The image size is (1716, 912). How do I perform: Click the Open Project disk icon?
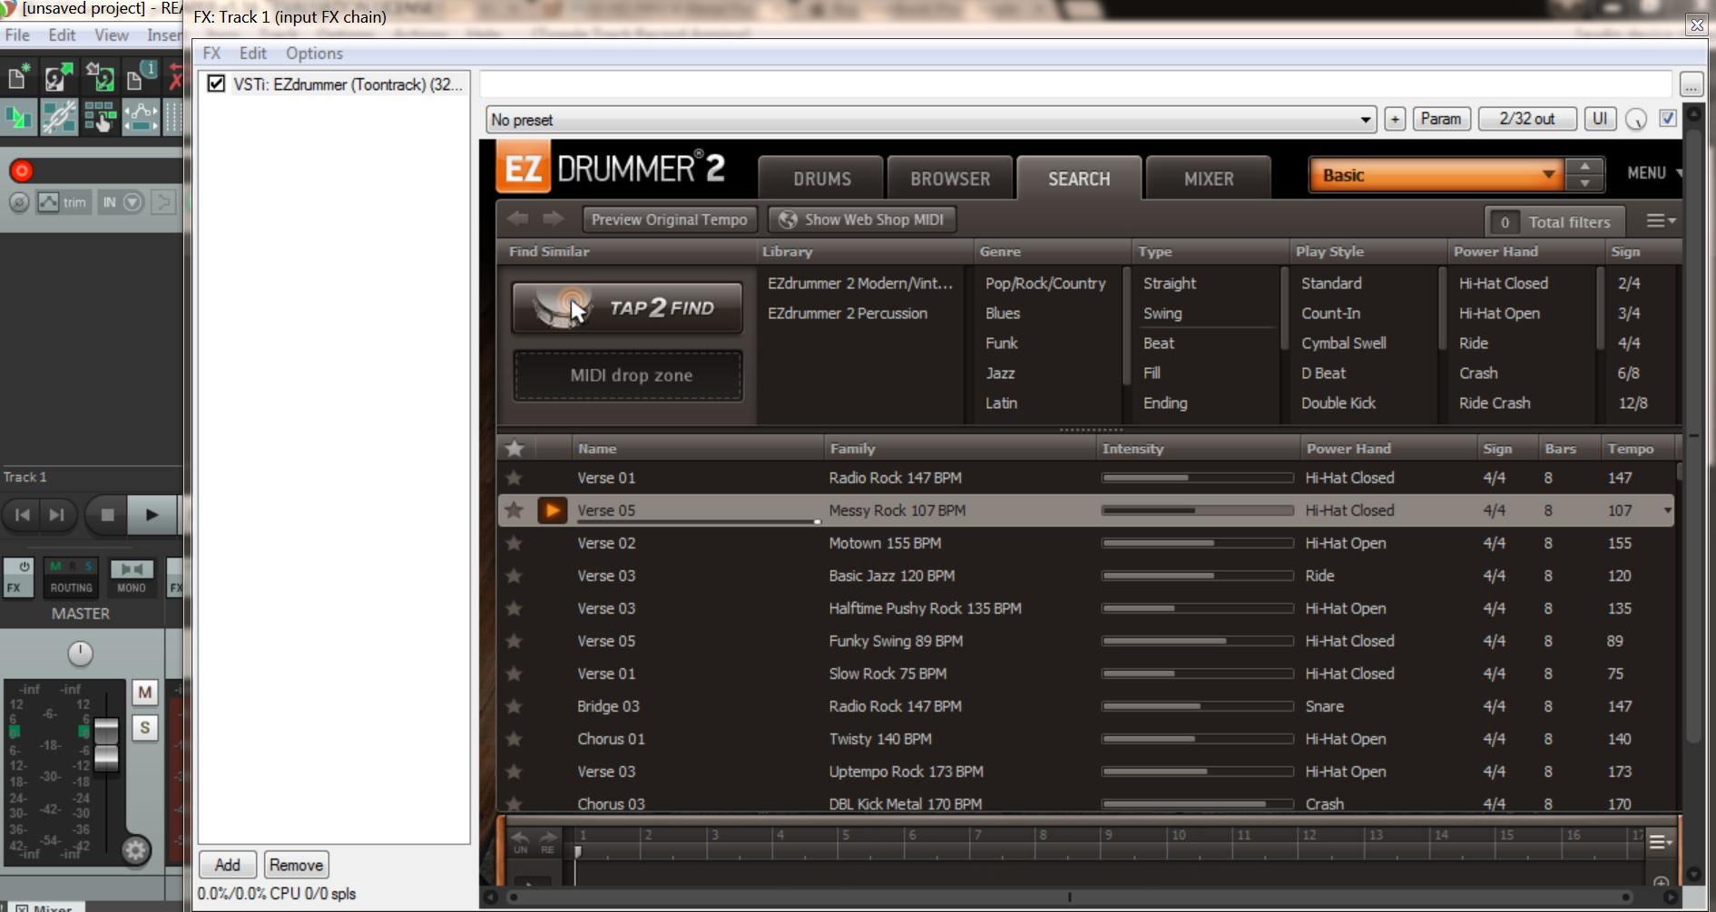pos(59,77)
